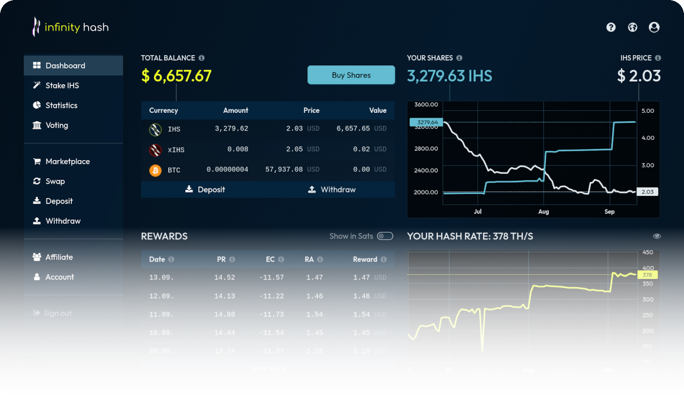Click the xIHS coin icon in table
684x400 pixels.
[155, 149]
